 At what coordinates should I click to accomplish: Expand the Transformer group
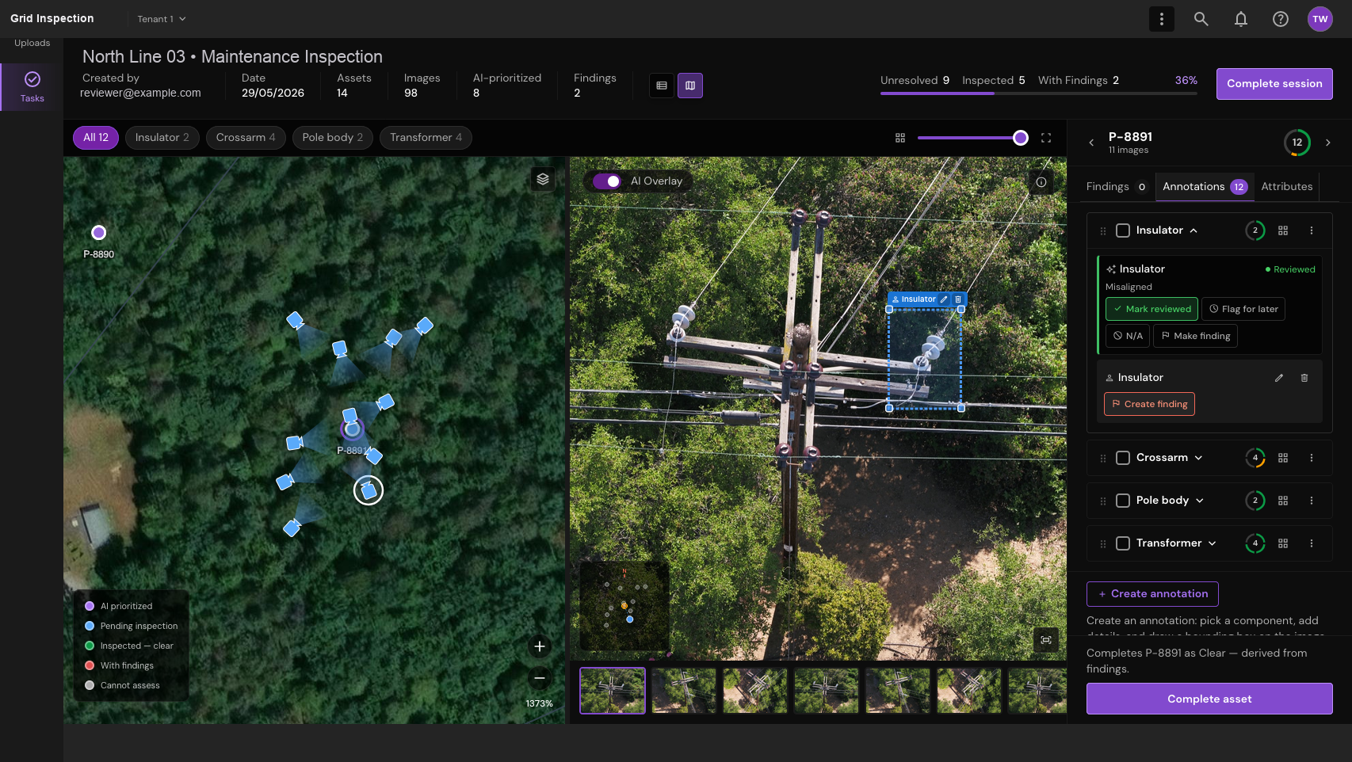click(x=1213, y=543)
